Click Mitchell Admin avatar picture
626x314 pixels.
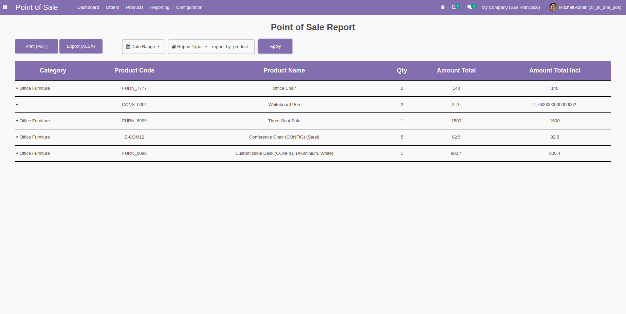click(x=553, y=7)
